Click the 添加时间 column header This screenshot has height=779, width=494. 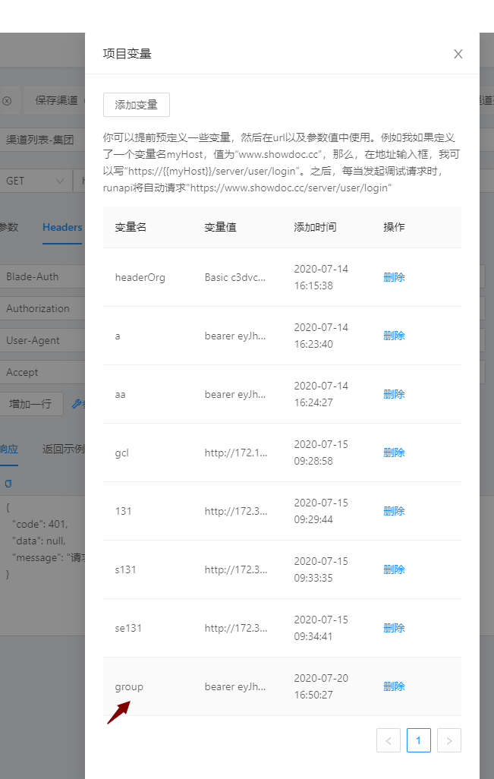[x=315, y=227]
